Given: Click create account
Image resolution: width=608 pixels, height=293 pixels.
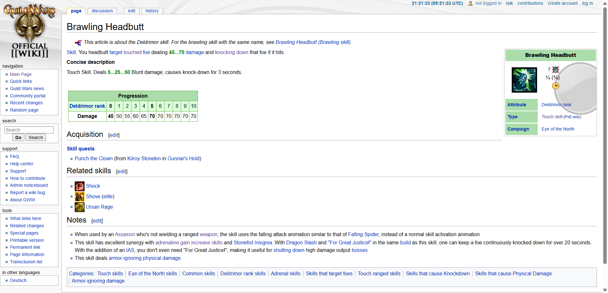Looking at the screenshot, I should [562, 3].
